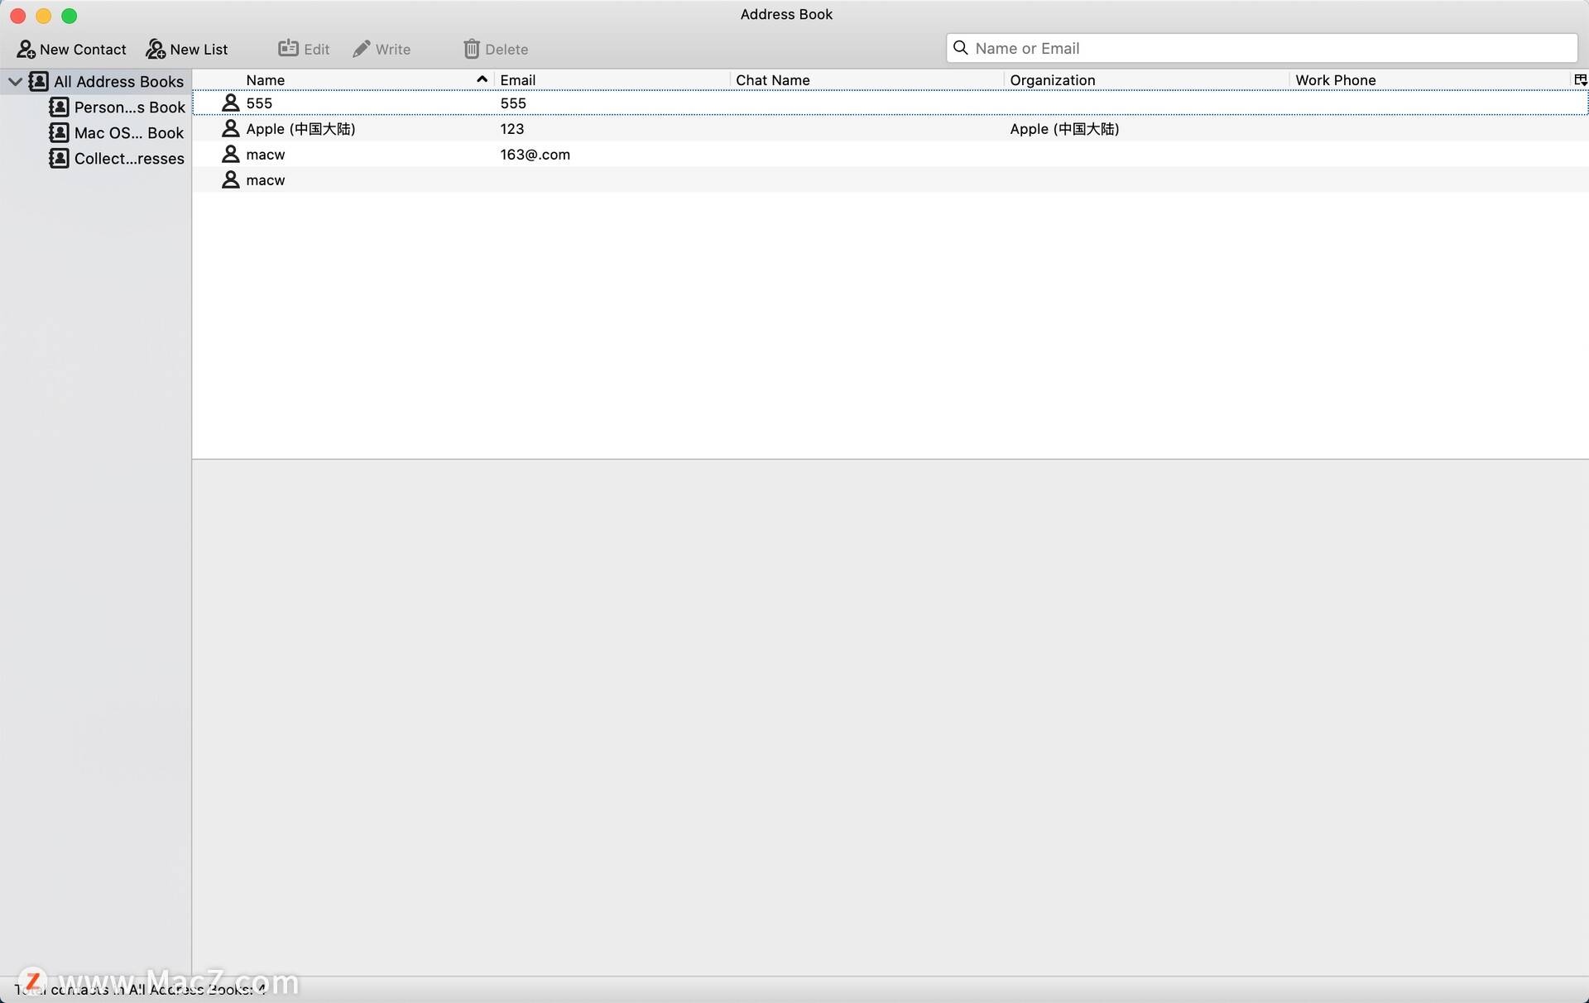Click the Edit toolbar button

pyautogui.click(x=304, y=49)
